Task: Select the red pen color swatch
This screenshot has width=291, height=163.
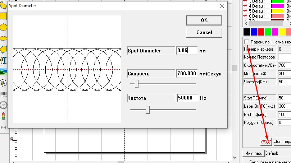Action: (x=261, y=32)
